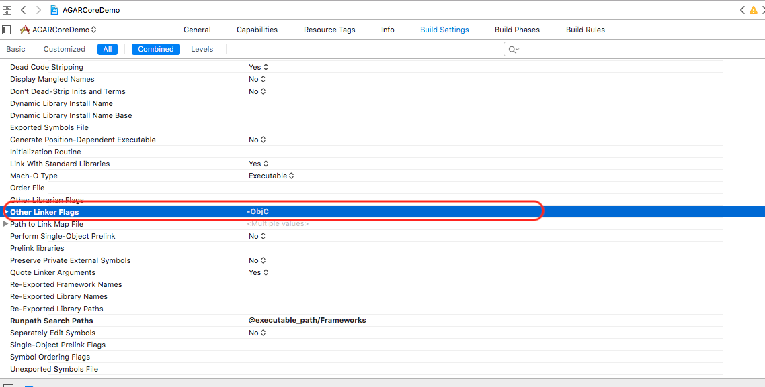Go back with the left navigation arrow

tap(24, 10)
